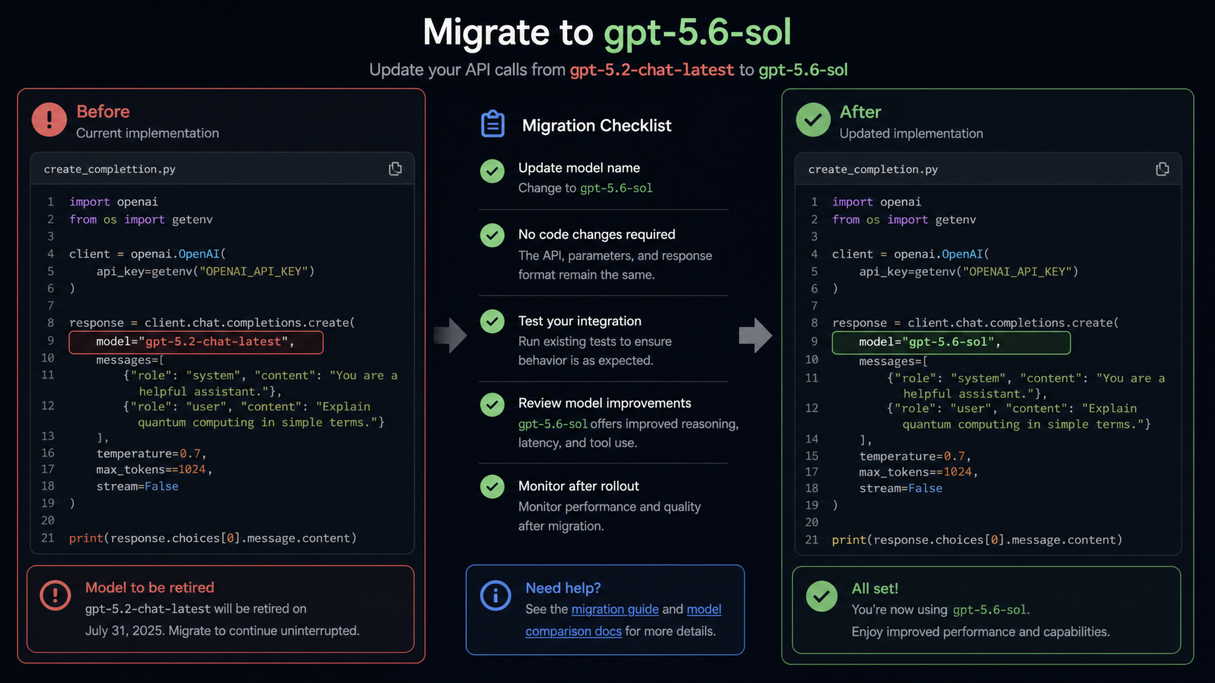Toggle the Update model name check

pos(492,171)
